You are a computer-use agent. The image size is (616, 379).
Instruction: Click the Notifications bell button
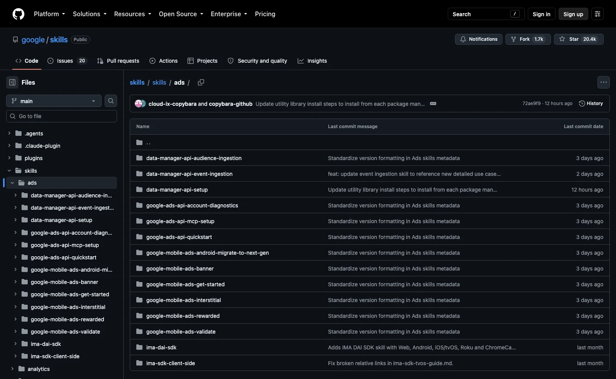[479, 39]
